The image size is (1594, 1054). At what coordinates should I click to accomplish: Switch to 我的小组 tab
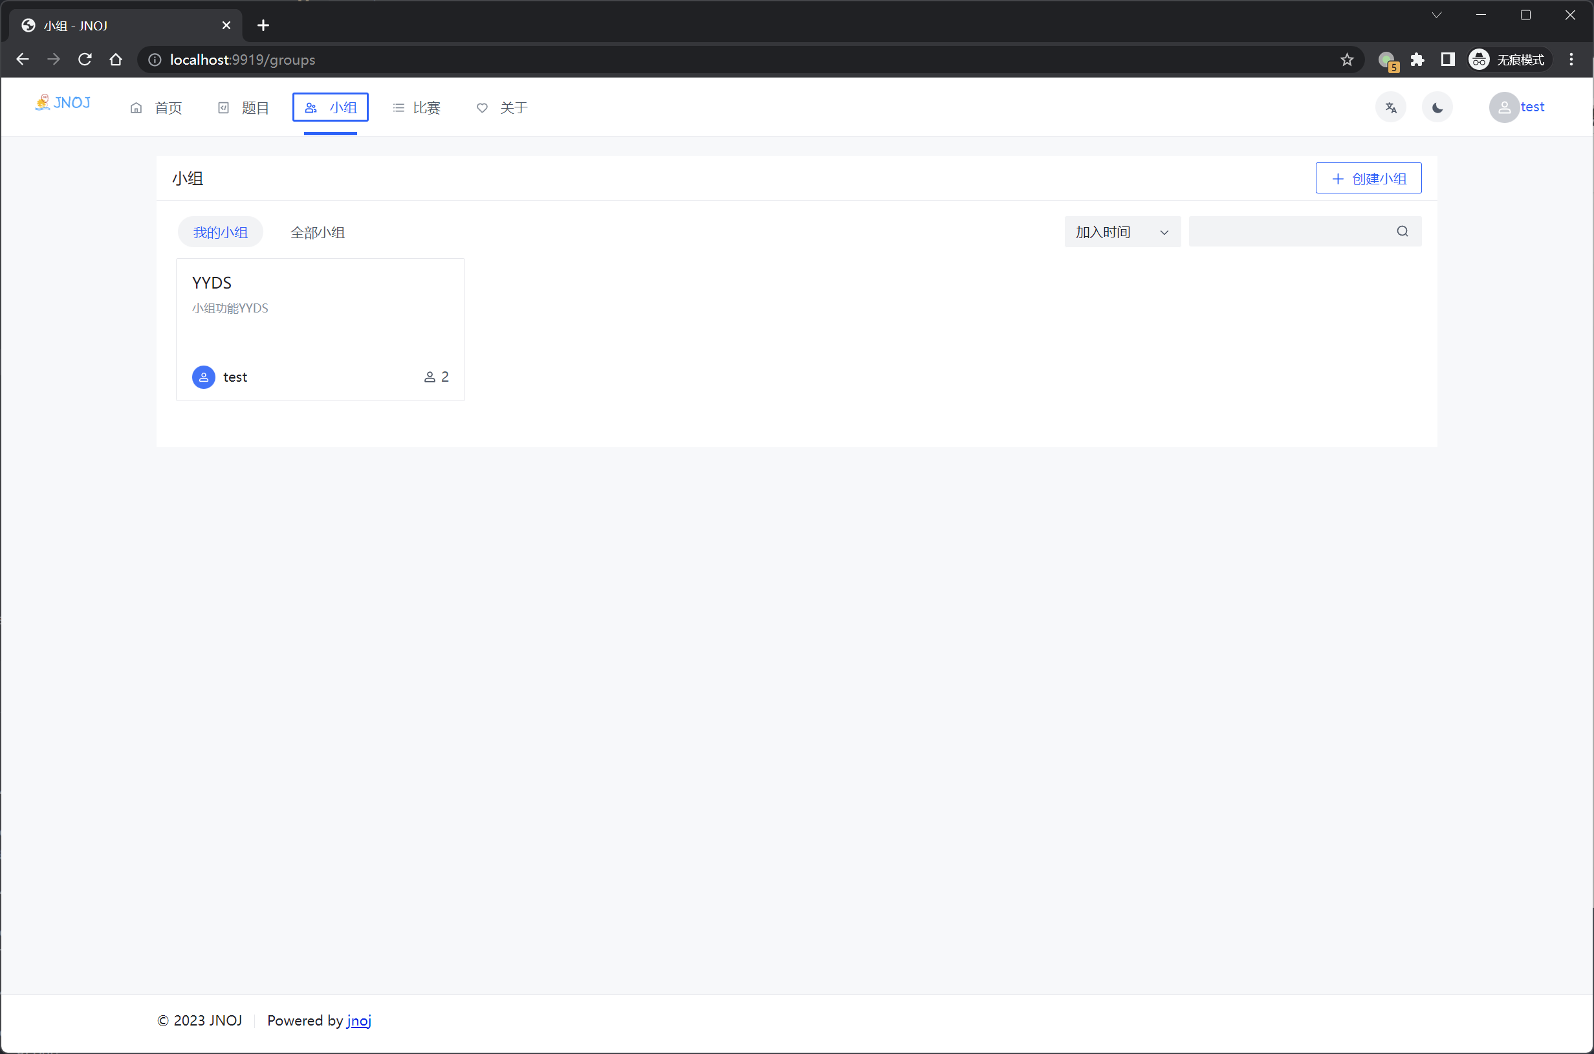tap(221, 232)
